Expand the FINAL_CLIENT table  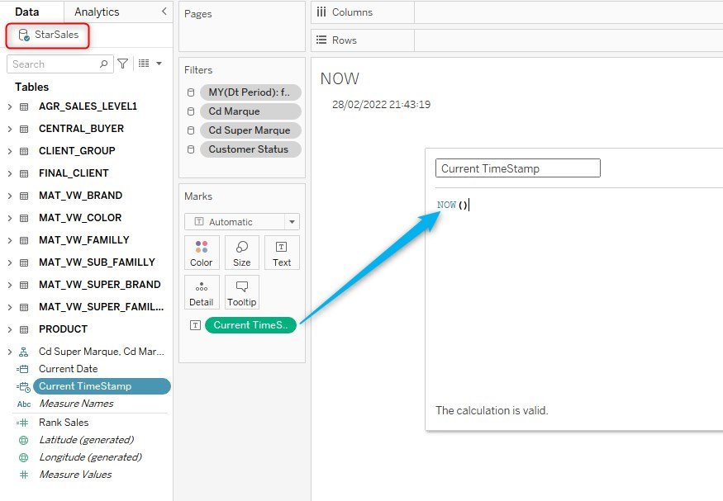tap(10, 173)
